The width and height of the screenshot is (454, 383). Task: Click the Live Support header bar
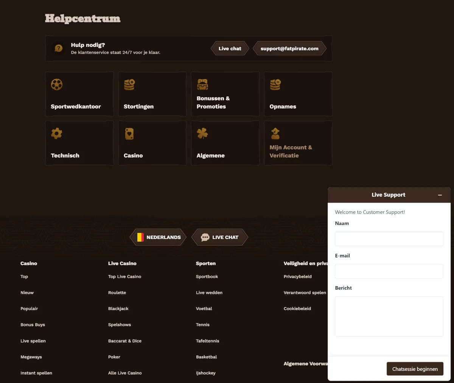(389, 195)
